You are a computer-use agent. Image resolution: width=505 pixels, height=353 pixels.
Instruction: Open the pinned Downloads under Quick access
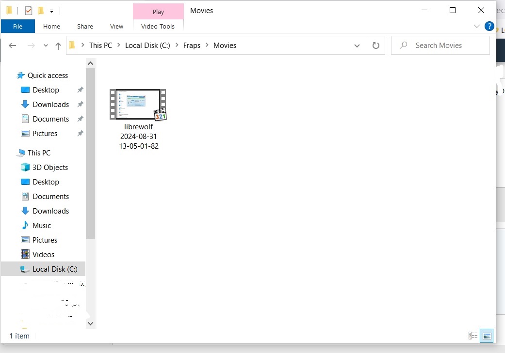(50, 105)
